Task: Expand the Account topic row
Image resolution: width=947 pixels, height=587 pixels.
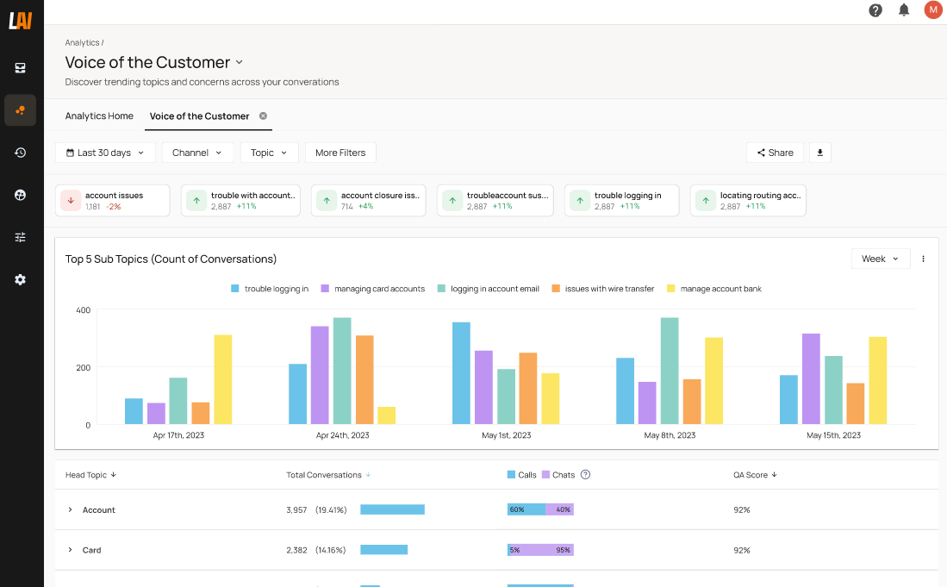Action: click(x=71, y=510)
